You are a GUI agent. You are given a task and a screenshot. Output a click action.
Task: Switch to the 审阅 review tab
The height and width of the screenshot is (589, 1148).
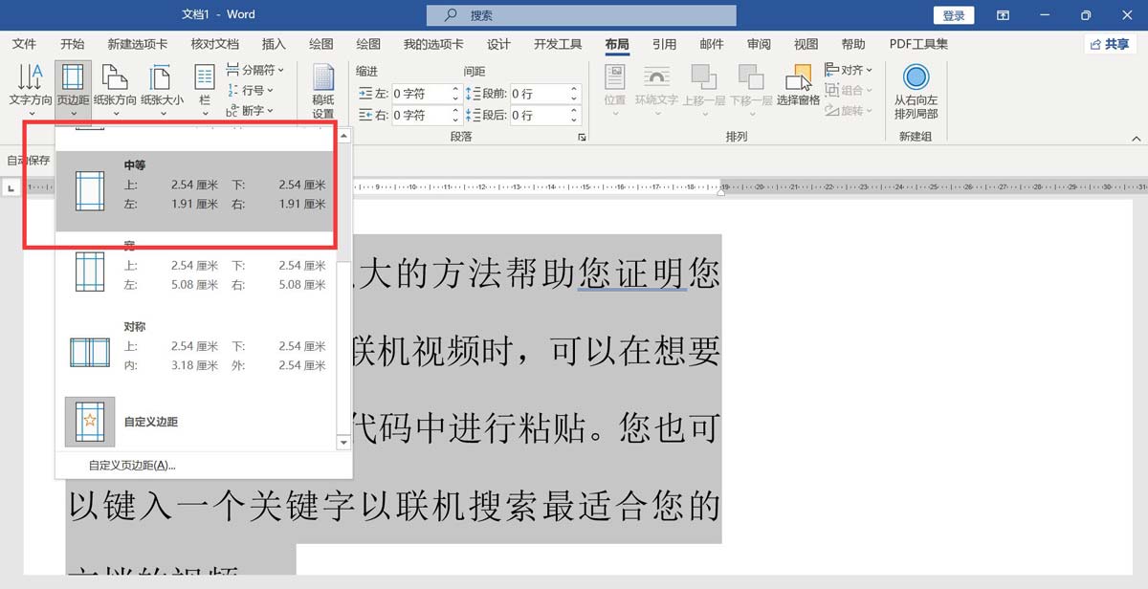coord(759,44)
